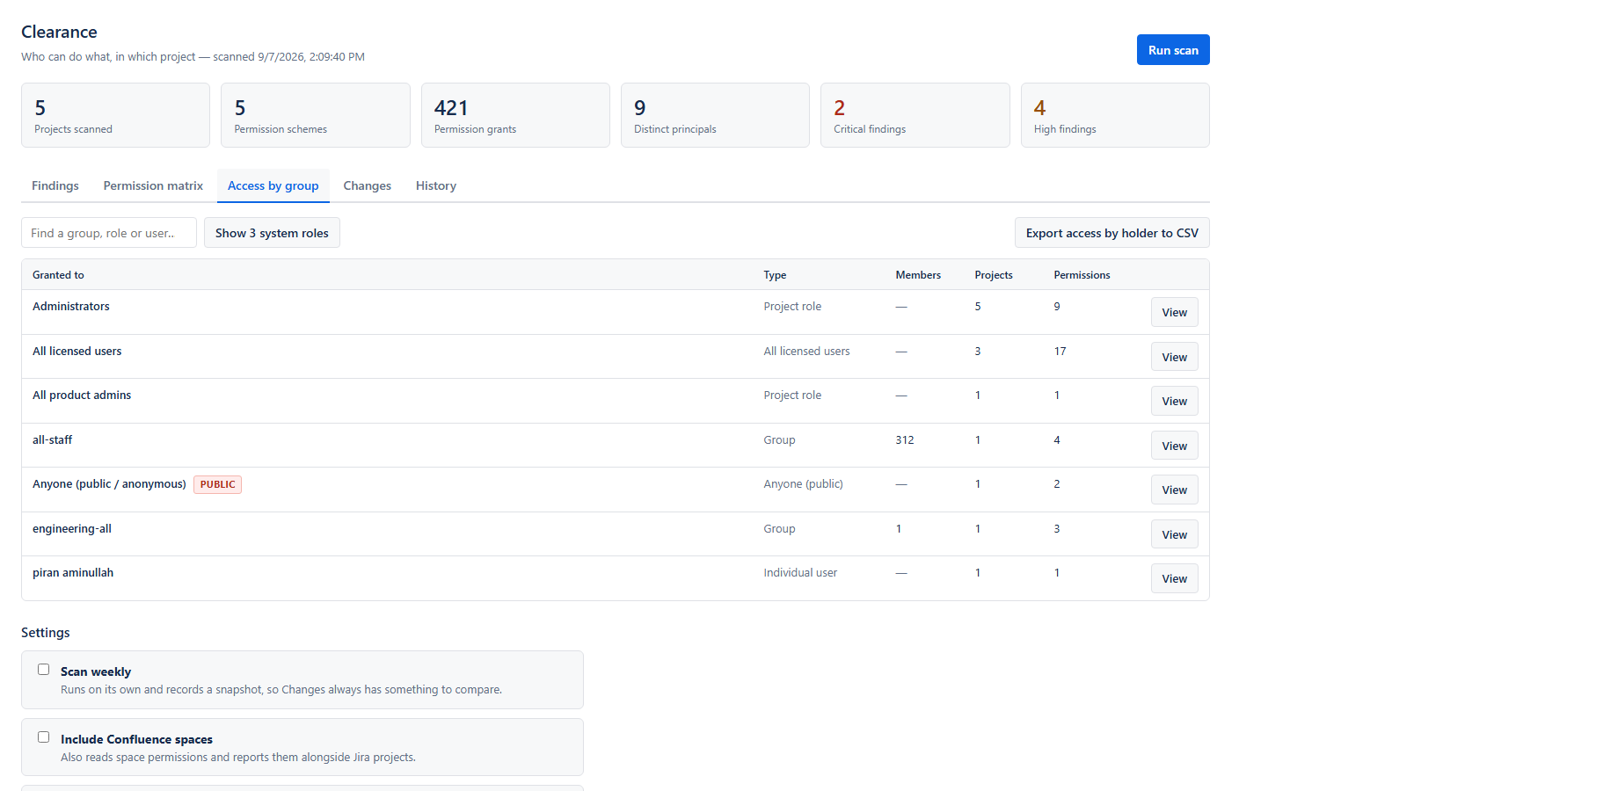
Task: Click the Members column header
Action: 918,275
